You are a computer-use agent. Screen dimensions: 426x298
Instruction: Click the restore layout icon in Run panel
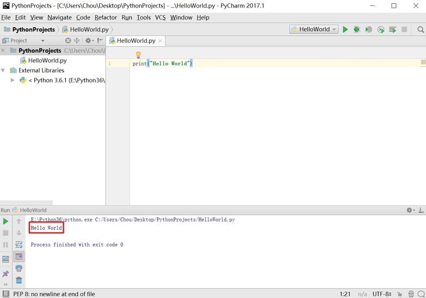(5, 259)
